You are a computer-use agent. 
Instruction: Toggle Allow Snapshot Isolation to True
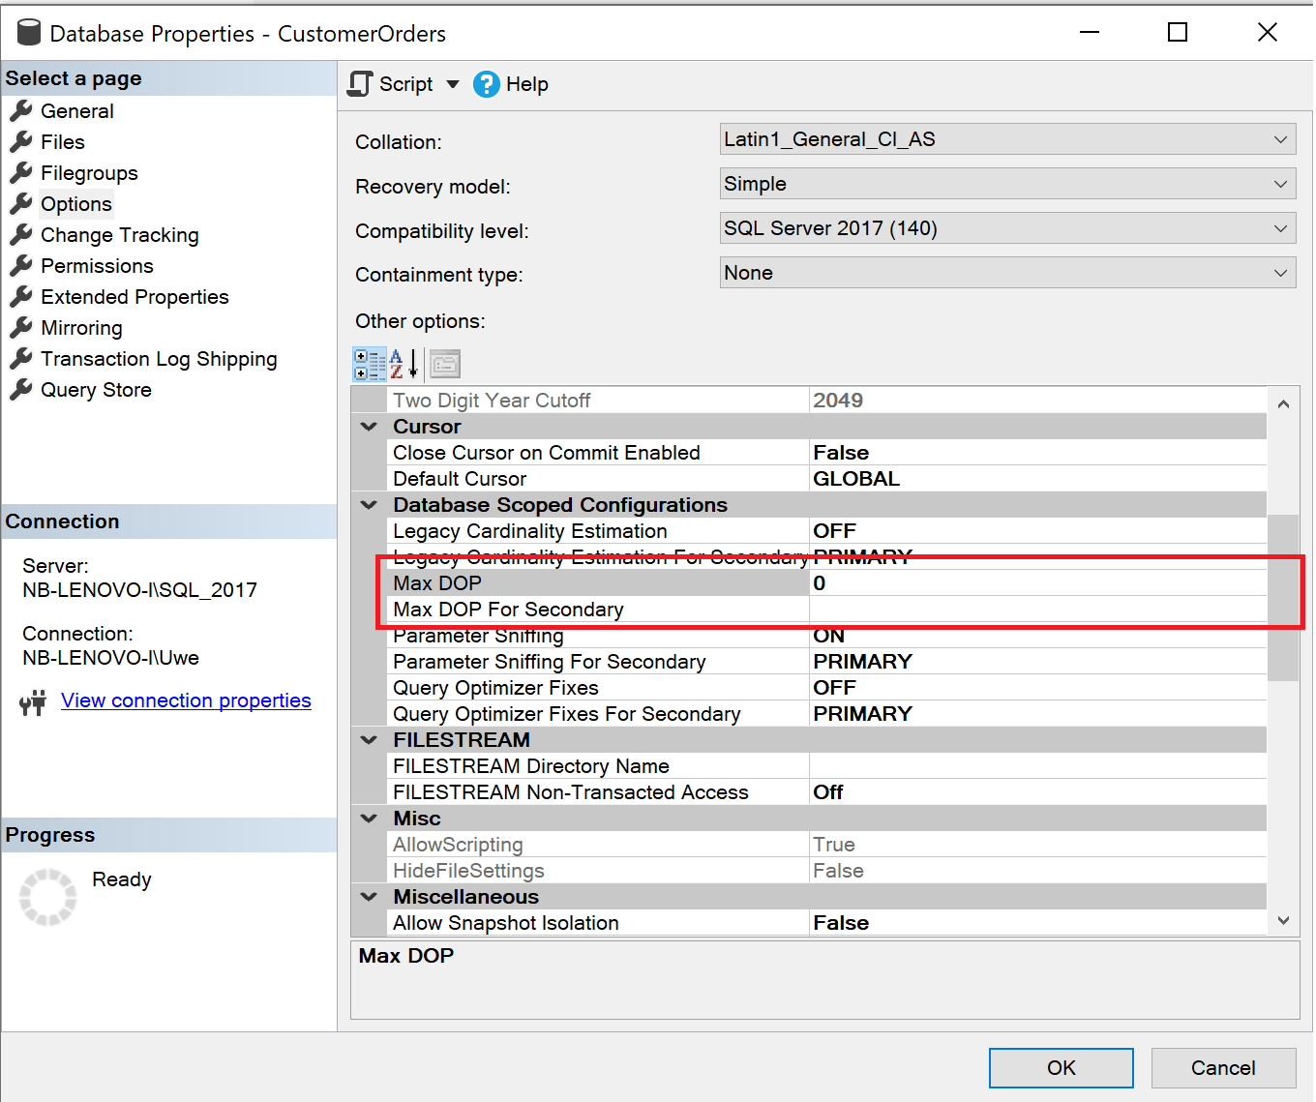pyautogui.click(x=968, y=922)
